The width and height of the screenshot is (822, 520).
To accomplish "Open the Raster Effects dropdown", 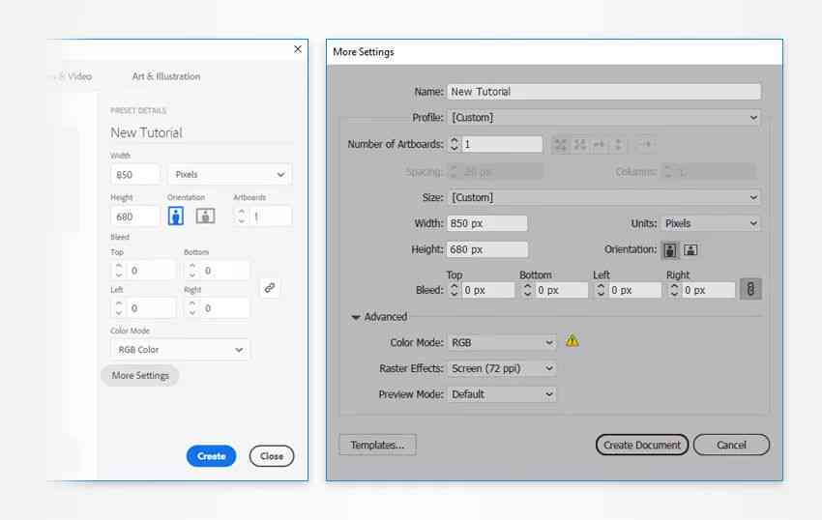I will click(501, 368).
